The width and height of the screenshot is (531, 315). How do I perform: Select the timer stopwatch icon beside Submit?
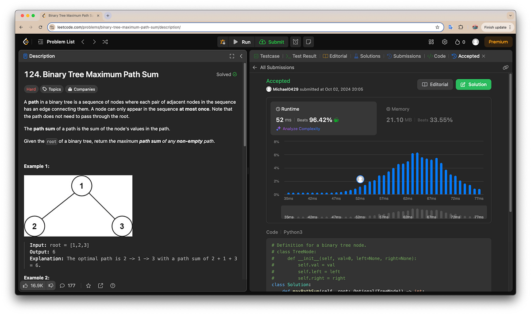tap(295, 42)
